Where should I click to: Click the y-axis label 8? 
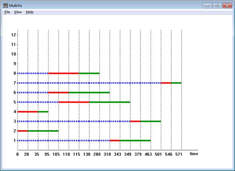15,73
